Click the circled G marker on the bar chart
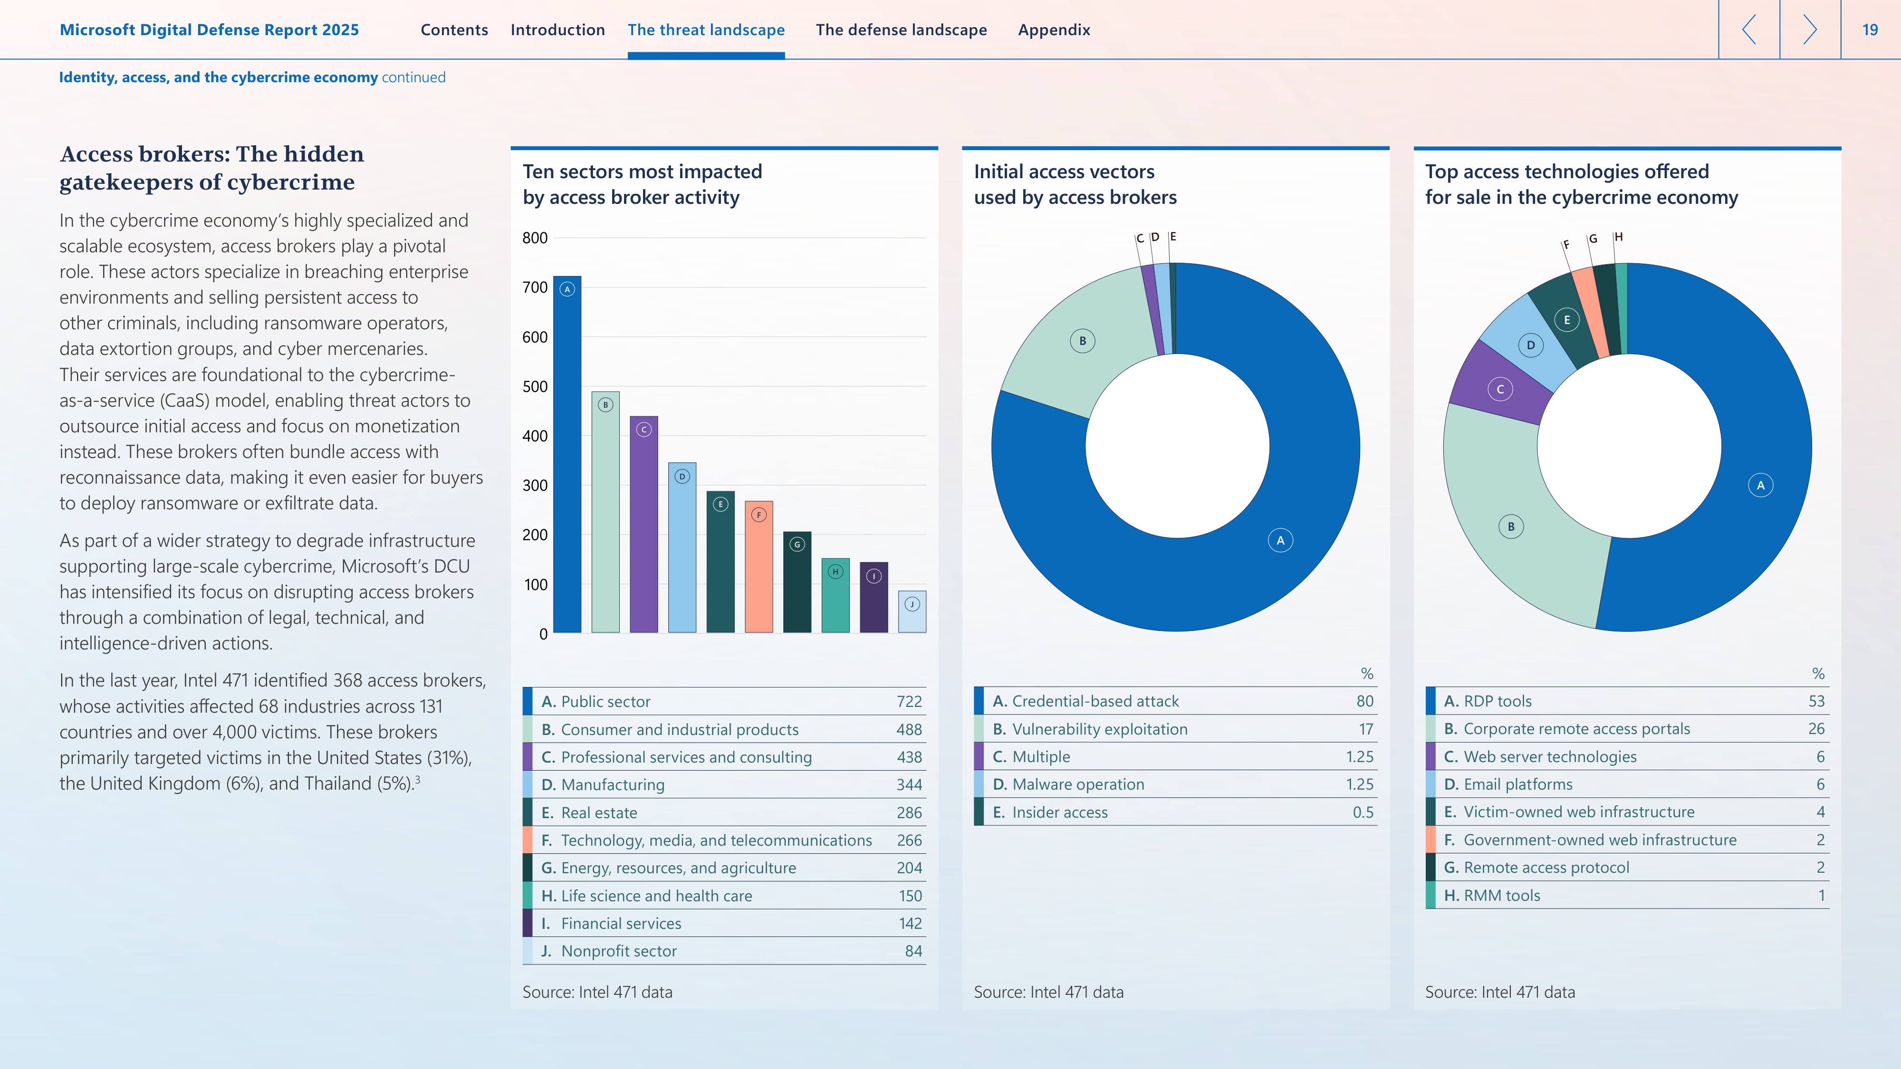 [x=797, y=544]
